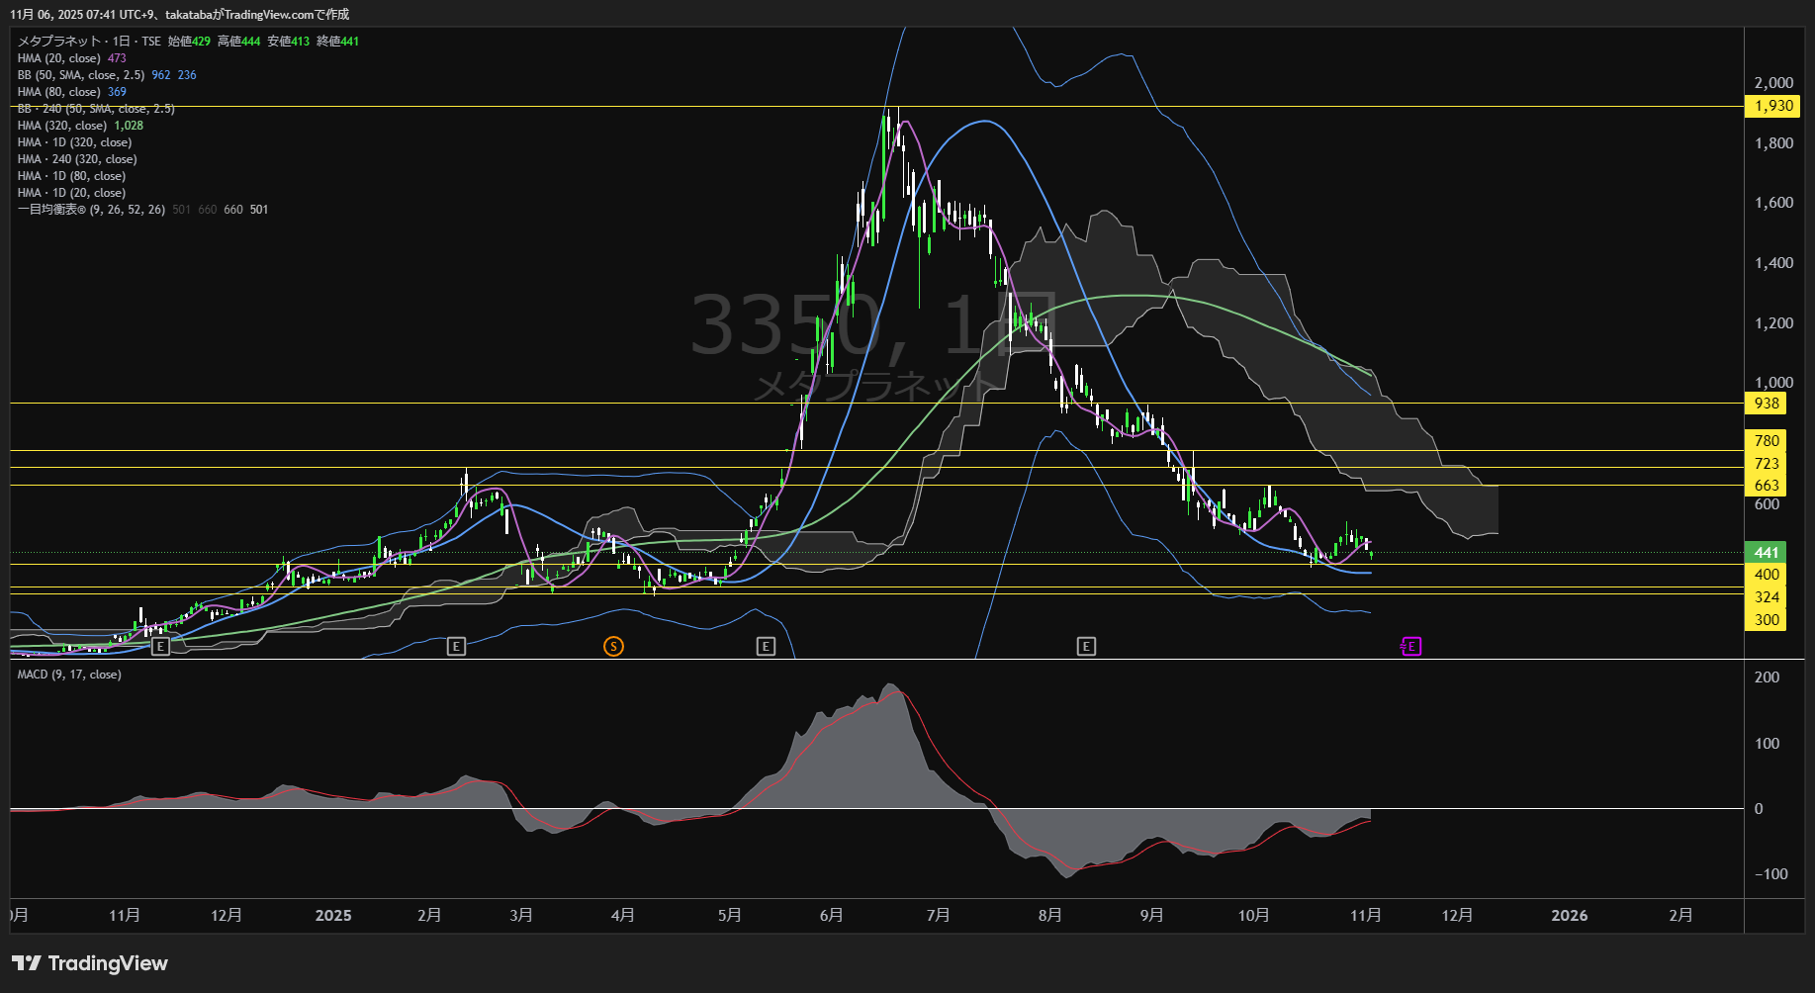Click the earnings marker near August 2025
Image resolution: width=1815 pixels, height=993 pixels.
[1086, 647]
